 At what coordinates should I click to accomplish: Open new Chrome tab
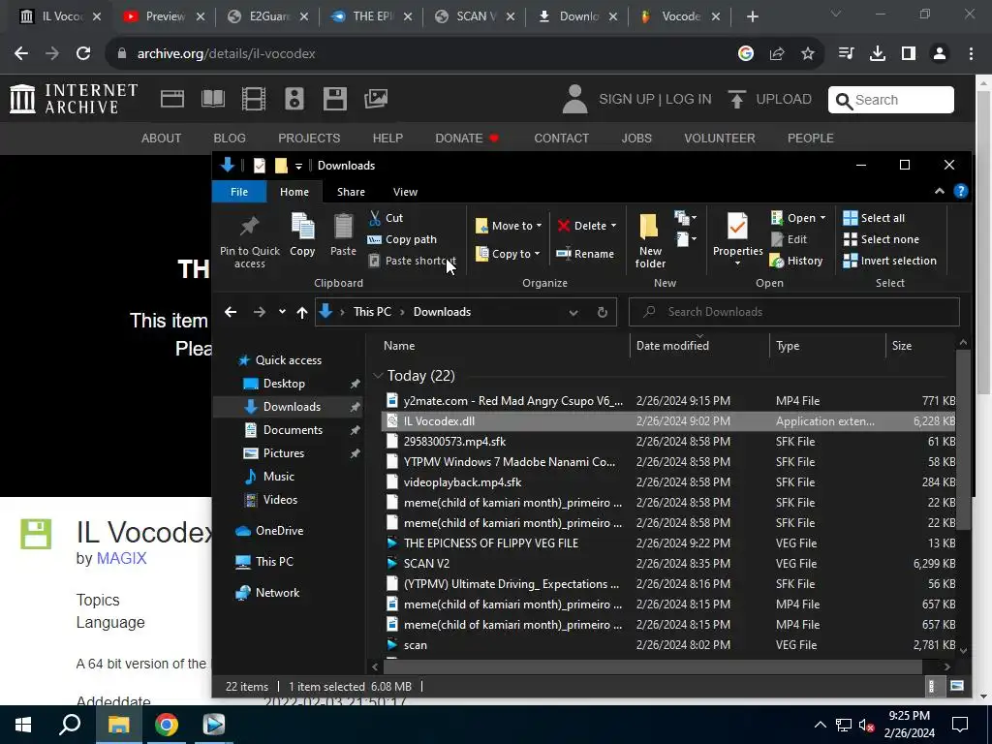752,16
